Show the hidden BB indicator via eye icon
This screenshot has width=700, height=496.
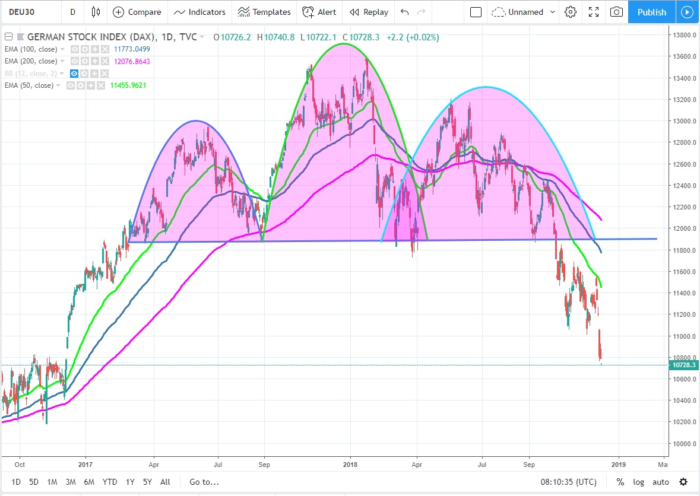click(75, 74)
